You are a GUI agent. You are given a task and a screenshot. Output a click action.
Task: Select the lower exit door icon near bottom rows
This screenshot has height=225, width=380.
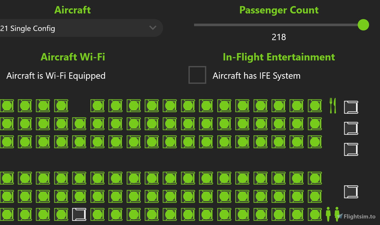(x=351, y=192)
